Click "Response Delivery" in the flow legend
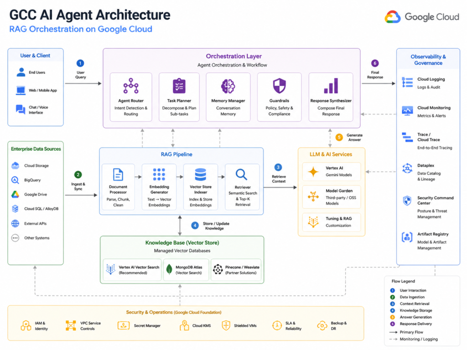The width and height of the screenshot is (467, 350). point(416,324)
